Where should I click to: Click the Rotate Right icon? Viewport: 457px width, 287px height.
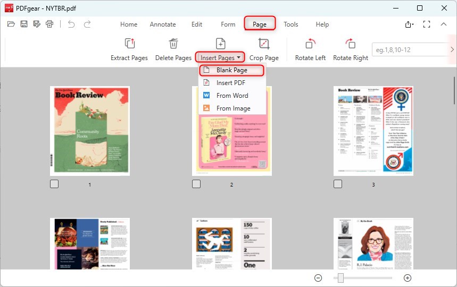click(351, 44)
